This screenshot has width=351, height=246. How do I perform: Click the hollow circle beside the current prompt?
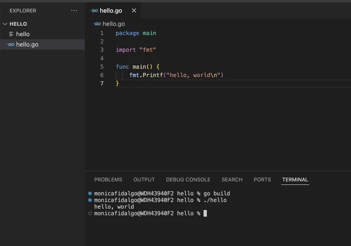click(90, 214)
